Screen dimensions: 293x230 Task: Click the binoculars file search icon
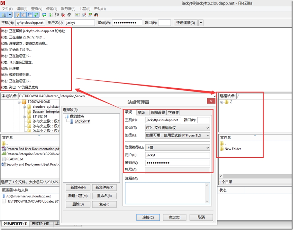click(x=96, y=15)
